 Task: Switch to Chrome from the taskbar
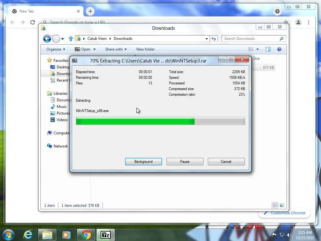pos(86,235)
